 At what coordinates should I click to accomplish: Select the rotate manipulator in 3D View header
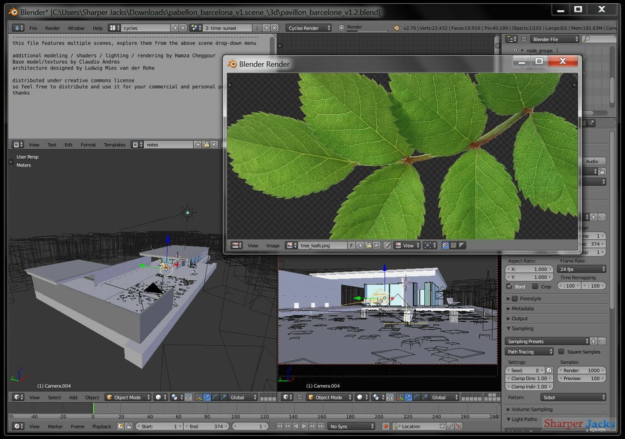[x=216, y=398]
